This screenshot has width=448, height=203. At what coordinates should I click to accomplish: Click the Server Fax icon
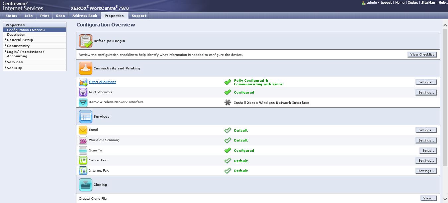(83, 160)
